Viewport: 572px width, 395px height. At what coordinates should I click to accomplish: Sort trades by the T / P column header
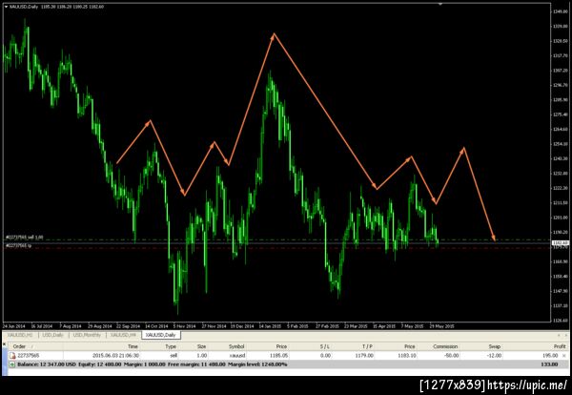[367, 346]
